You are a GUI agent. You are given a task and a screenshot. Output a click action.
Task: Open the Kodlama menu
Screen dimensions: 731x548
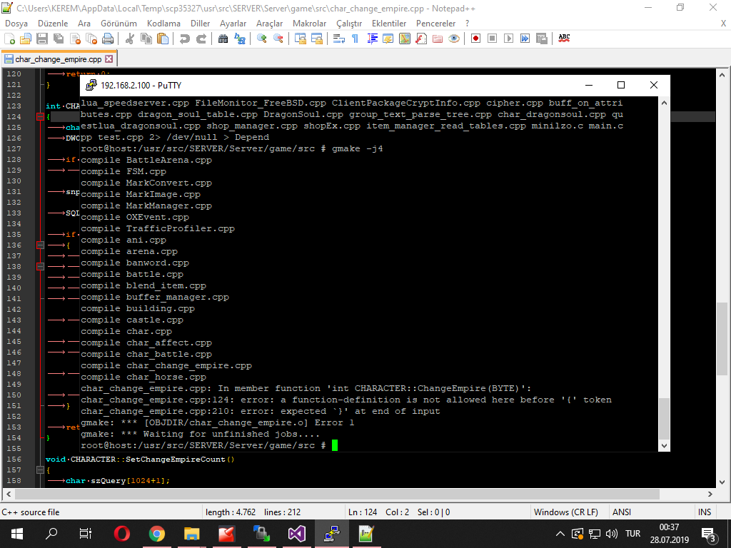point(163,24)
